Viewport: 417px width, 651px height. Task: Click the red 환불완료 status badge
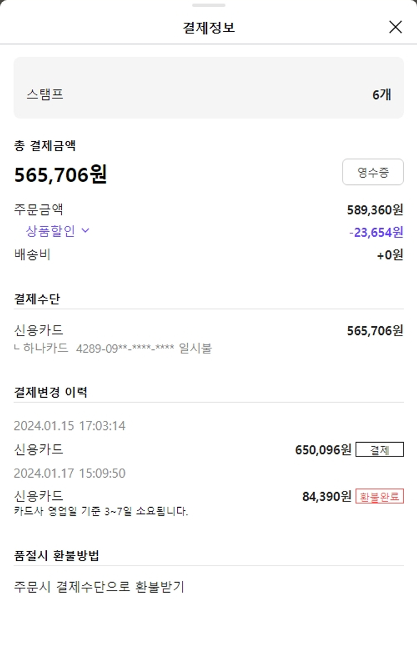(380, 496)
